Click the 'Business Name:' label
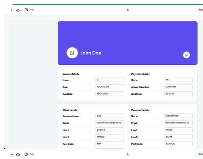The width and height of the screenshot is (203, 159). pos(71,116)
